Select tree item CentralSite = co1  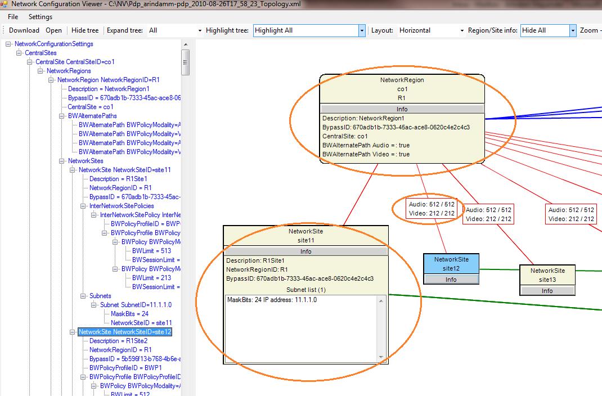click(90, 107)
